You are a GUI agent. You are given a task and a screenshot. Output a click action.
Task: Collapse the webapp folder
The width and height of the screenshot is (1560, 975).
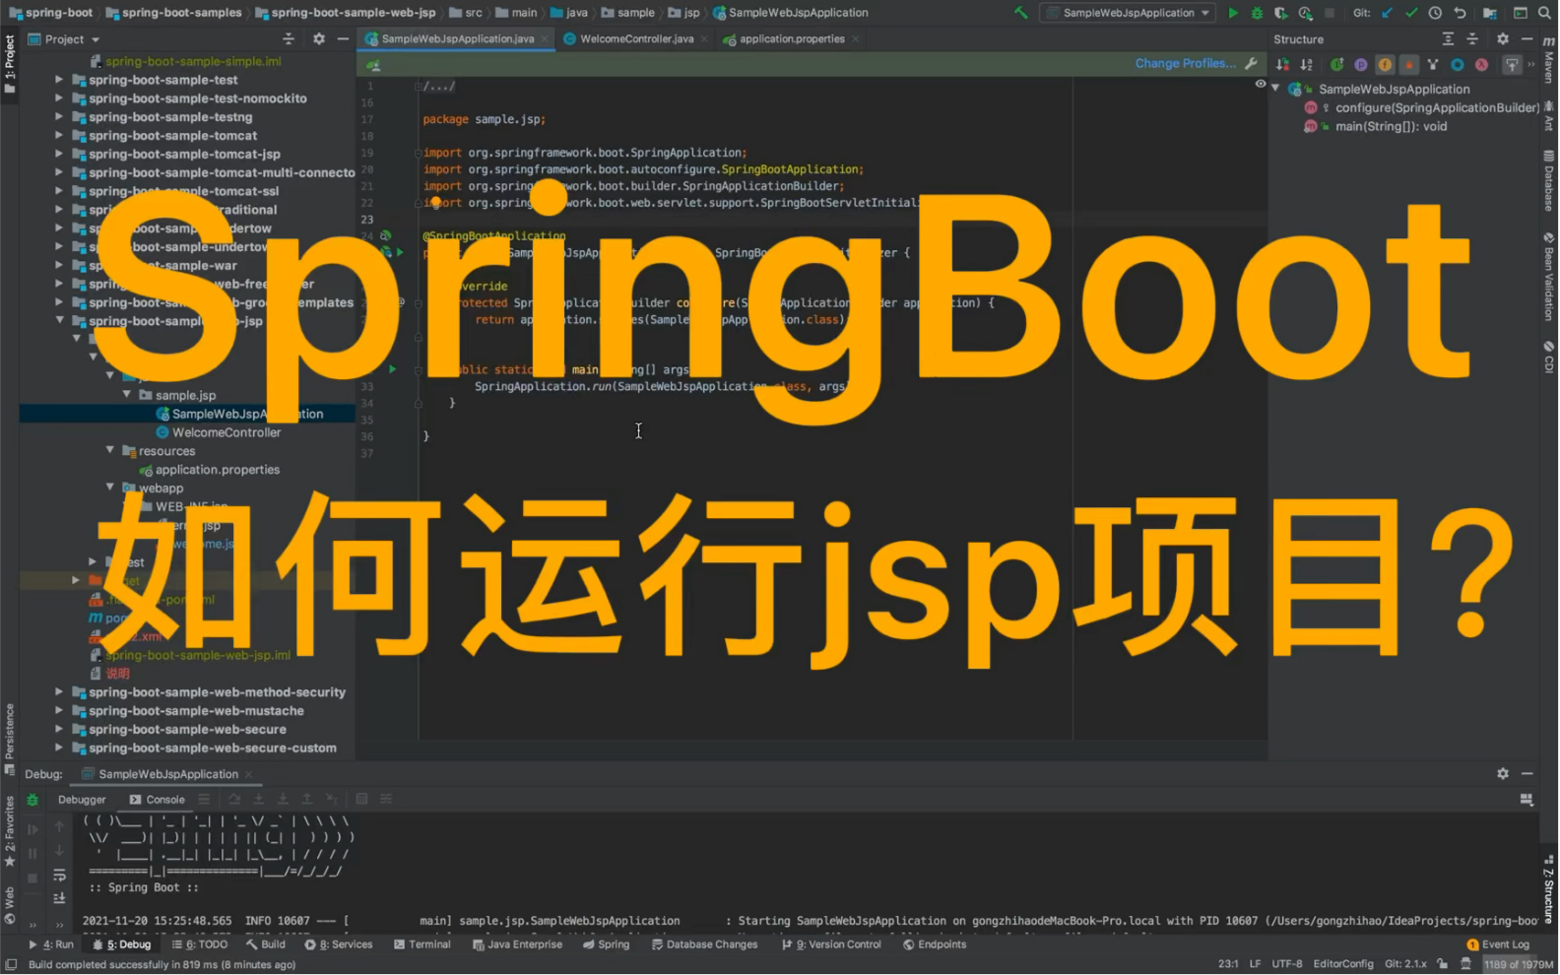[x=110, y=487]
